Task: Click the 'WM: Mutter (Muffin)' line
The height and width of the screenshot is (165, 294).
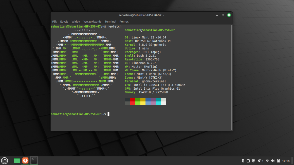Action: coord(141,67)
